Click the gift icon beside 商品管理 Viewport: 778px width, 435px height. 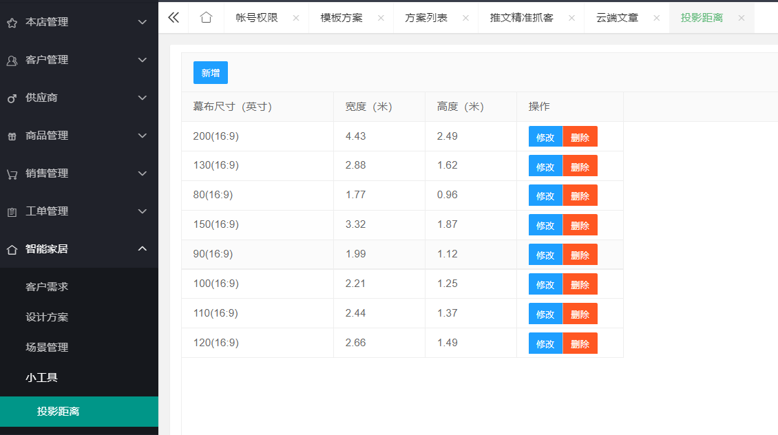pos(12,136)
